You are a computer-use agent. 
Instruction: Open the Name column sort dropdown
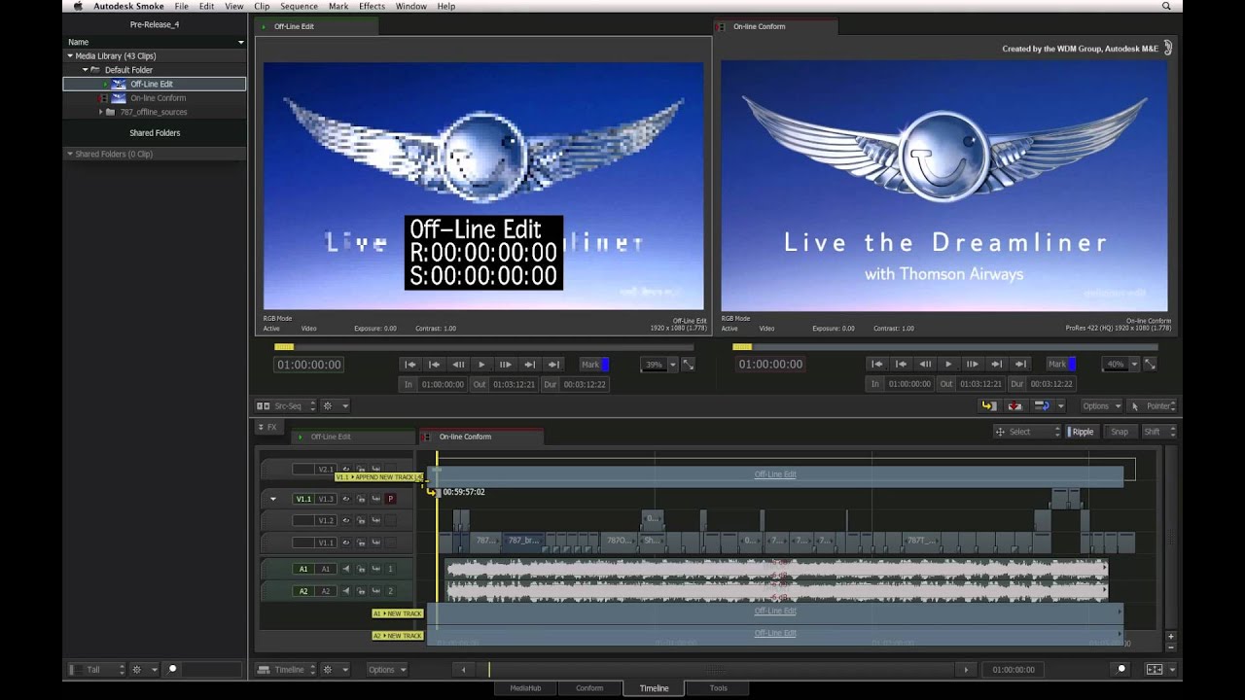240,42
